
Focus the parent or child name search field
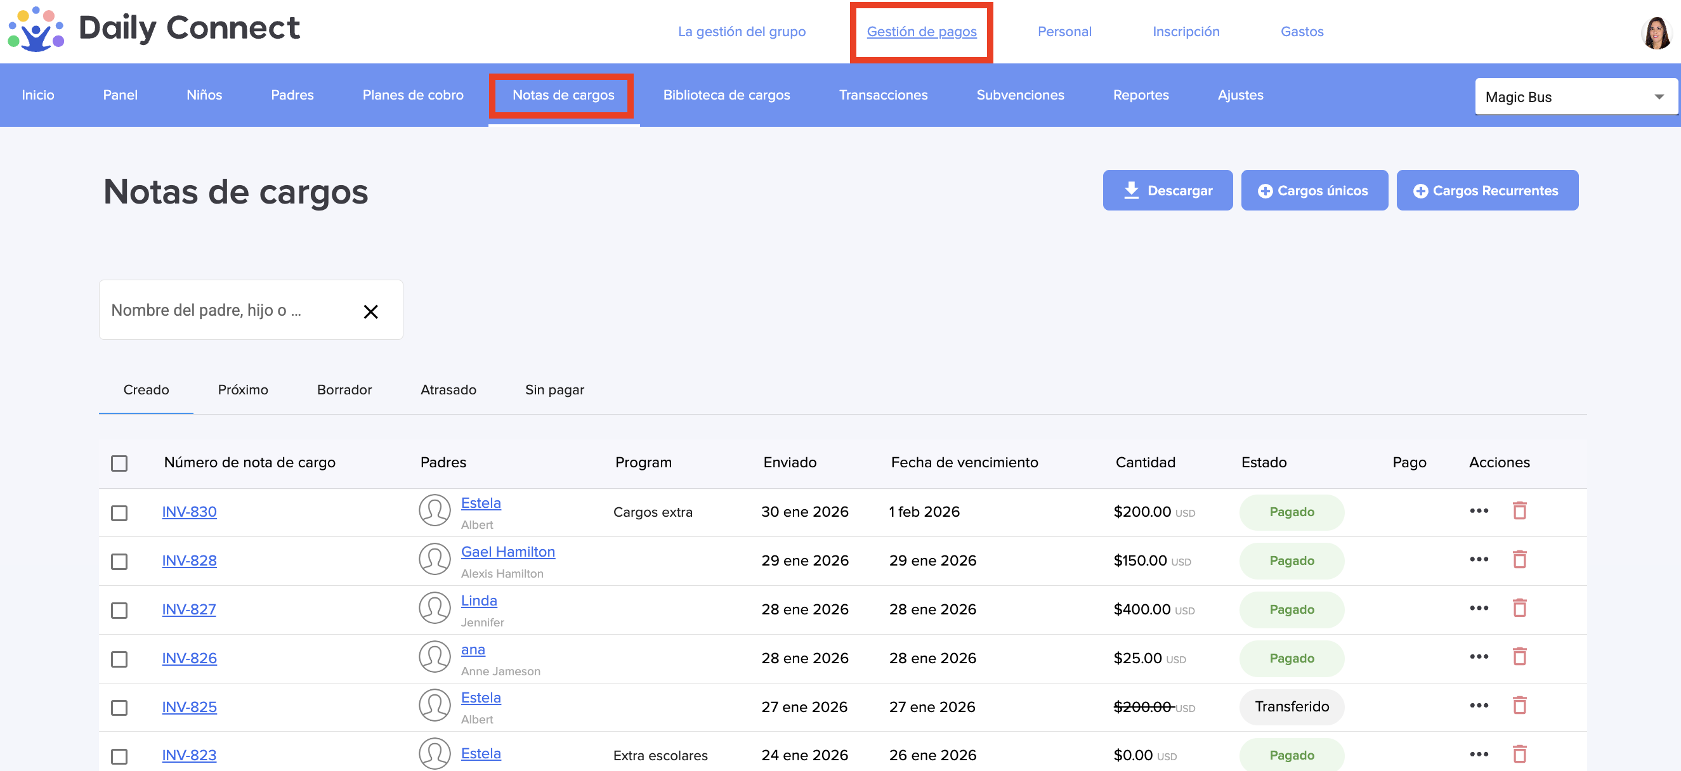coord(228,311)
